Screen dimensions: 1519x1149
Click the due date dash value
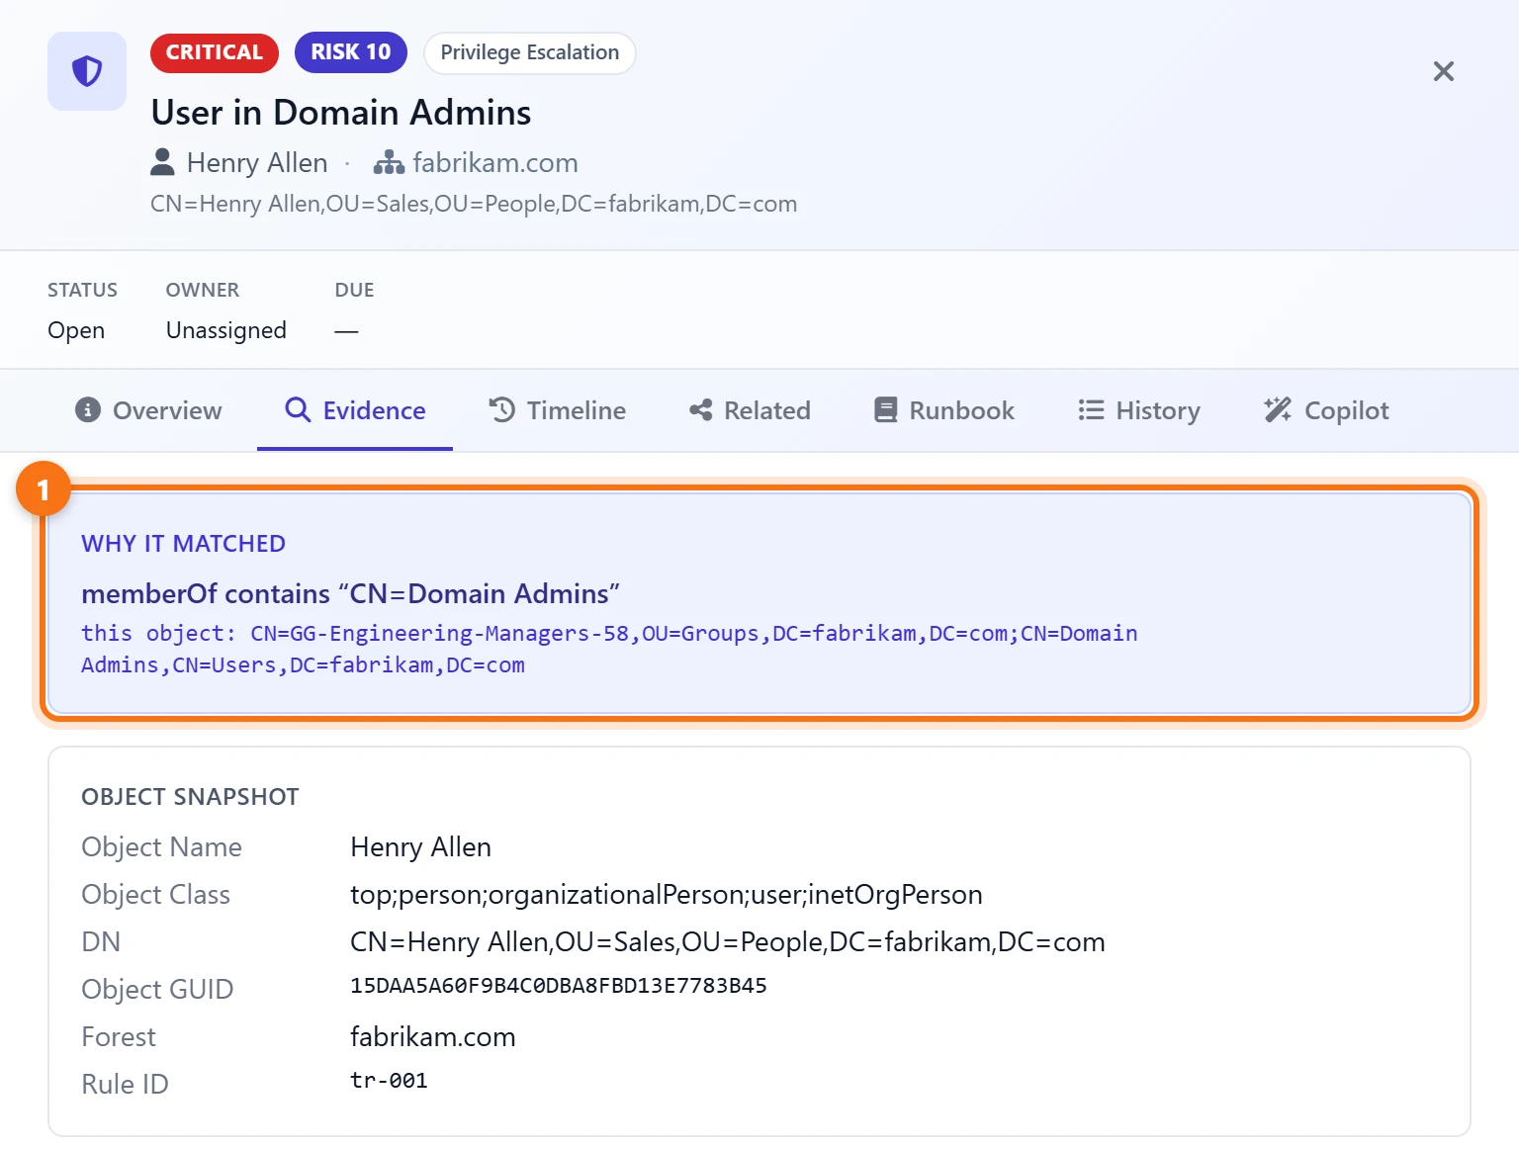(x=346, y=330)
